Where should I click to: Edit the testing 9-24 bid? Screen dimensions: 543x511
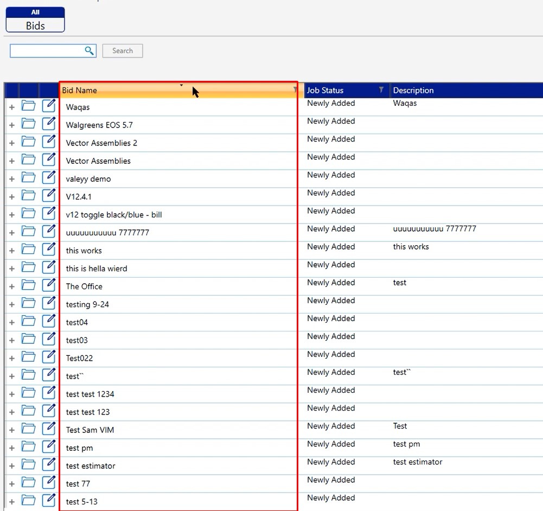click(x=49, y=304)
